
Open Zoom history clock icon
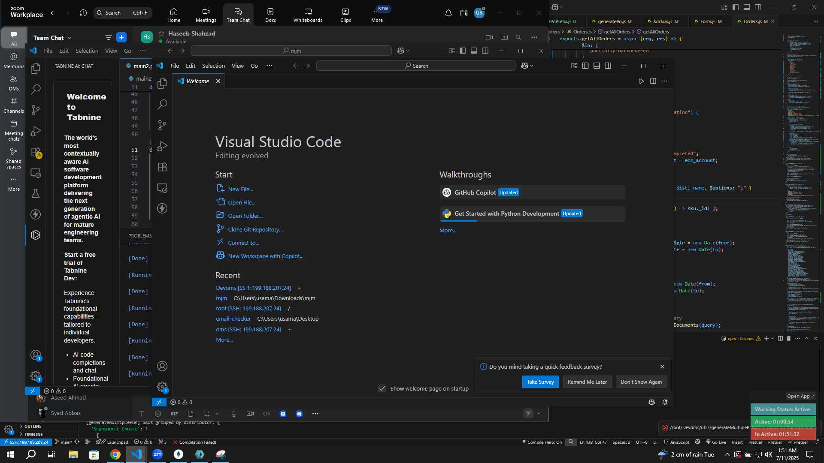point(83,13)
